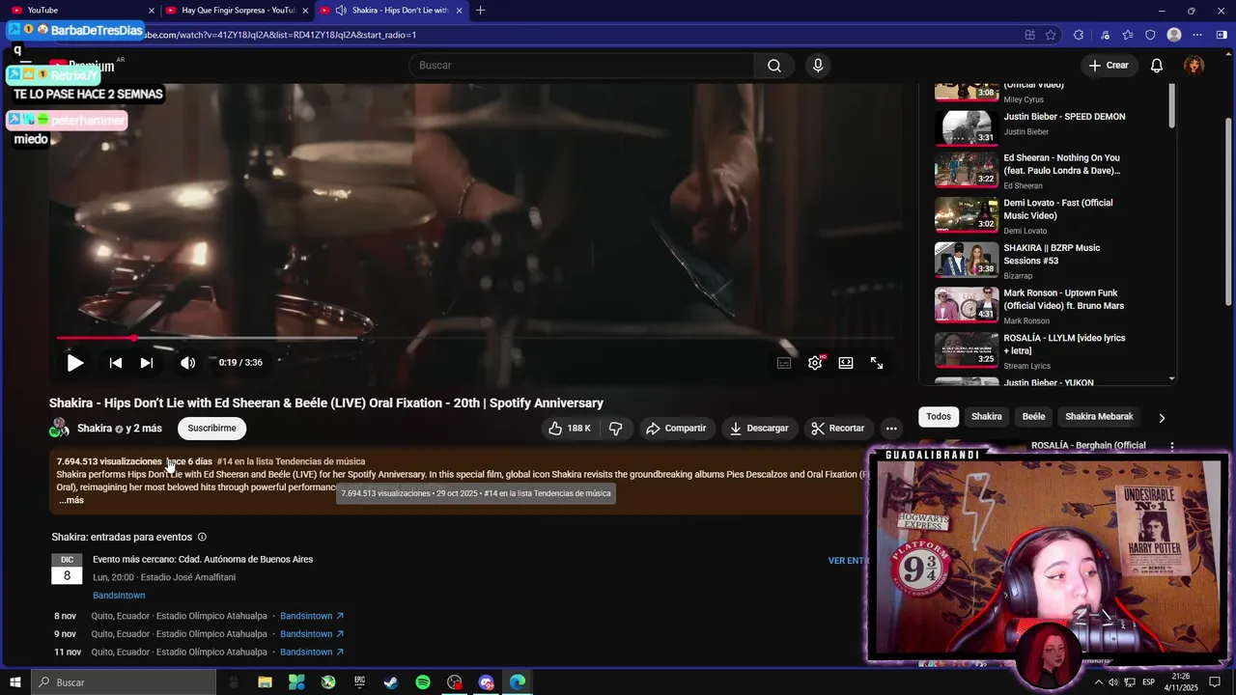
Task: Download the video with Descargar
Action: pyautogui.click(x=759, y=429)
